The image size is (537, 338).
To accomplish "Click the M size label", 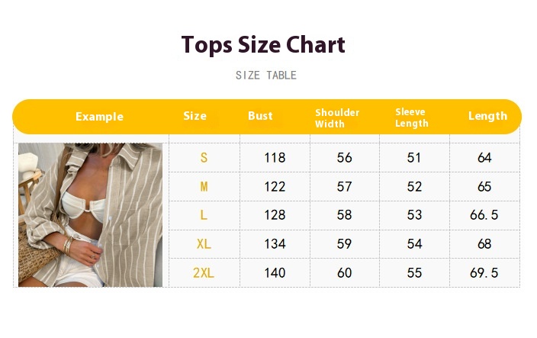I will tap(204, 187).
